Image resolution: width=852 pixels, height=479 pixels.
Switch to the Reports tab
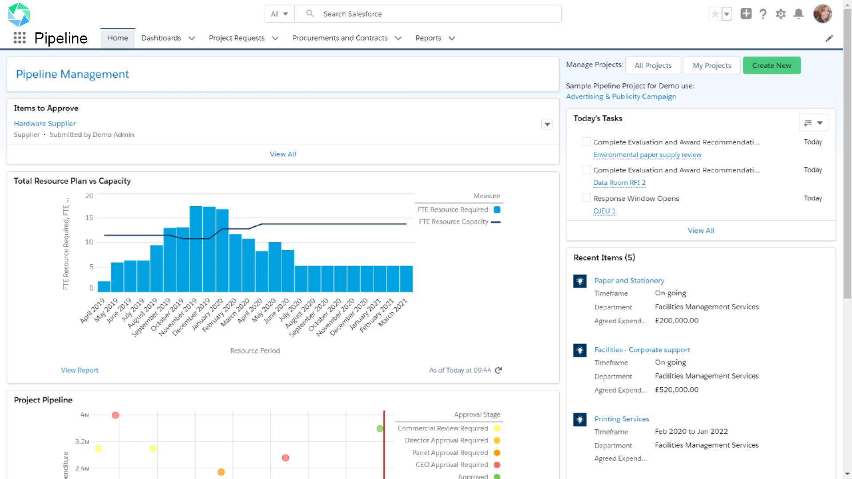(428, 38)
